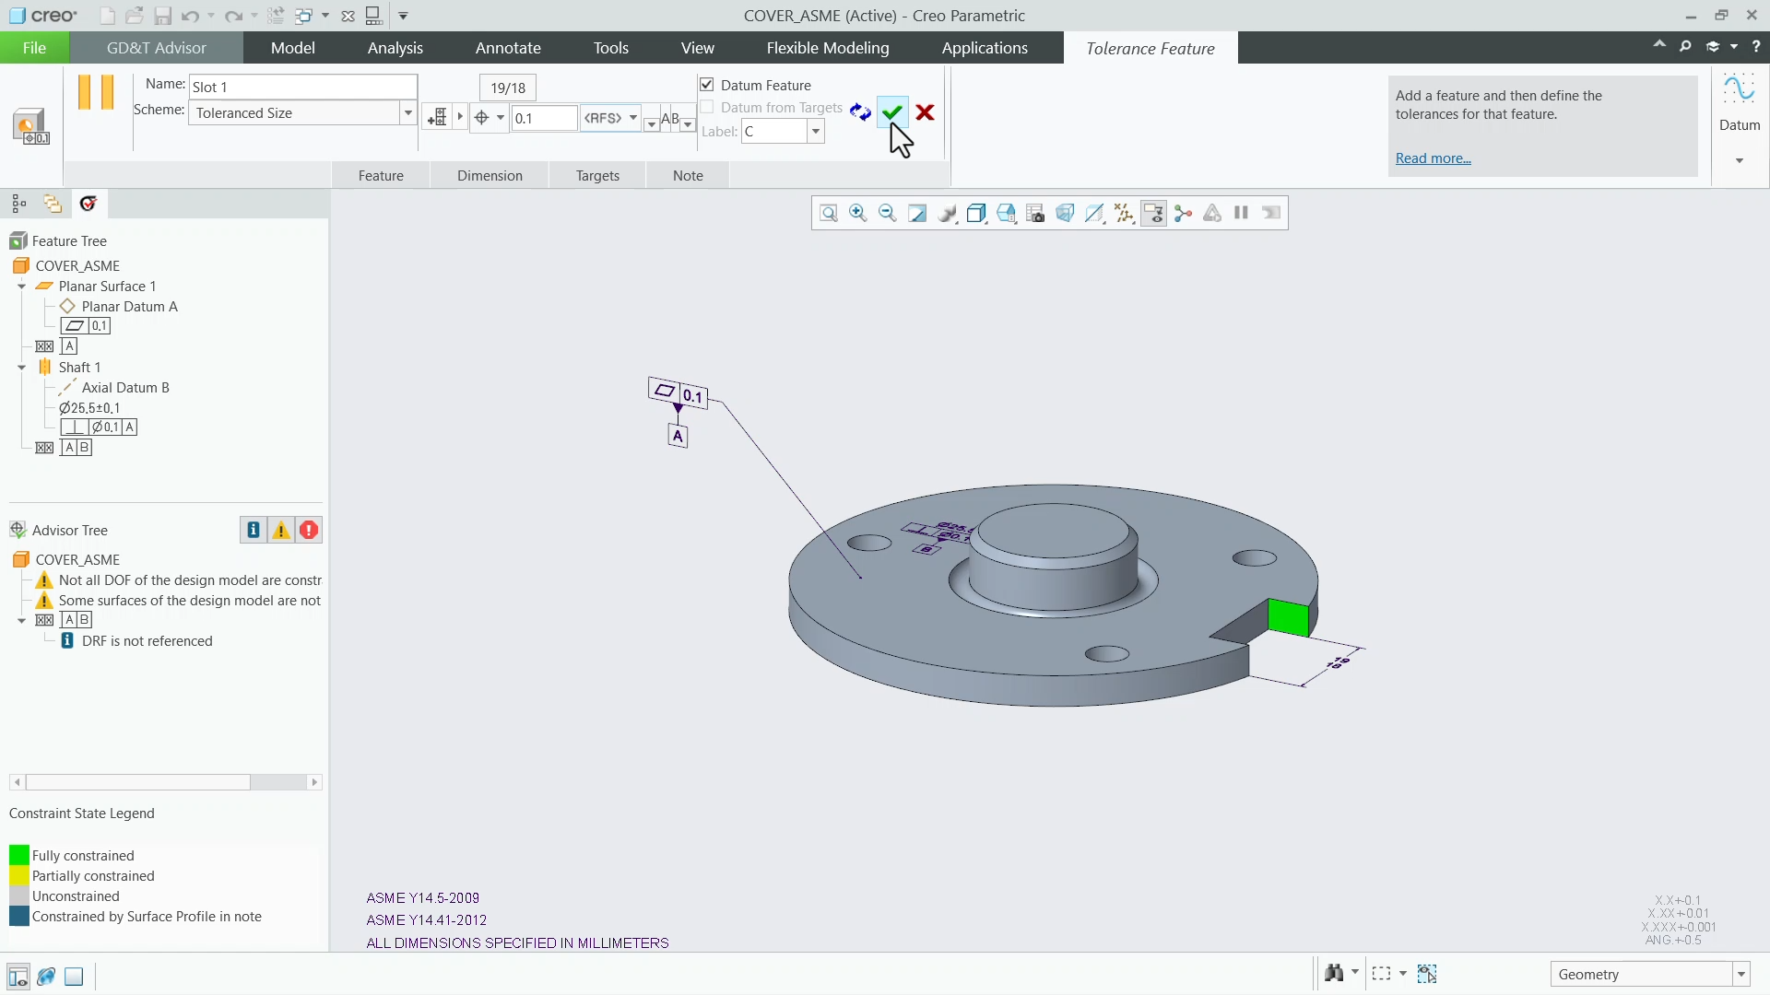Toggle the spin center icon
The width and height of the screenshot is (1770, 995).
[1183, 214]
